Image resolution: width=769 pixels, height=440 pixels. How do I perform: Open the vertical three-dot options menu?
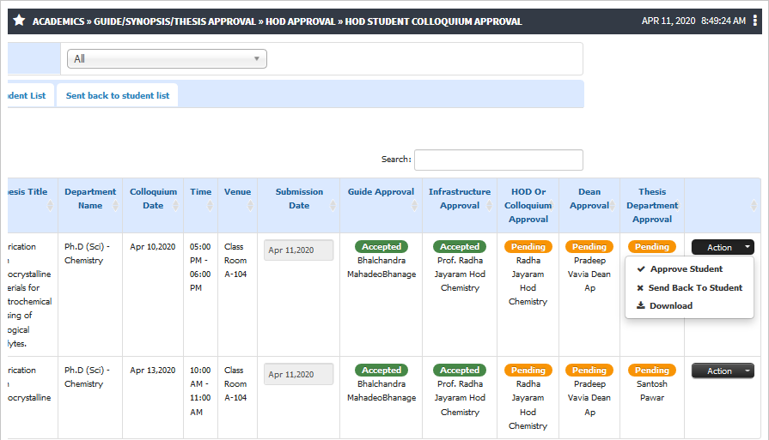[754, 21]
